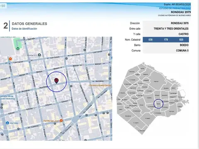Click the orange restaurant icon beside Parrilla San José

coord(61,121)
